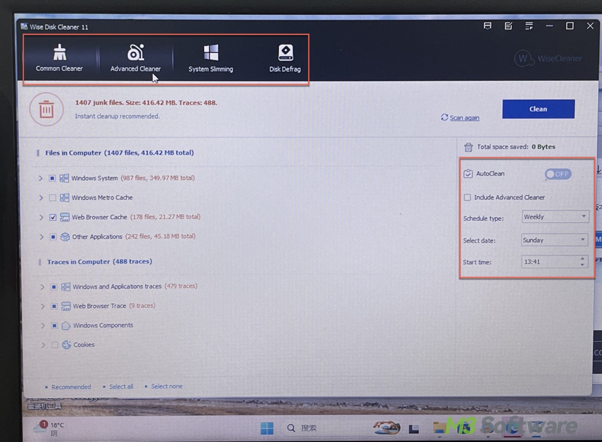Screen dimensions: 602x442
Task: Click the Web Browser Cache category icon
Action: (65, 217)
